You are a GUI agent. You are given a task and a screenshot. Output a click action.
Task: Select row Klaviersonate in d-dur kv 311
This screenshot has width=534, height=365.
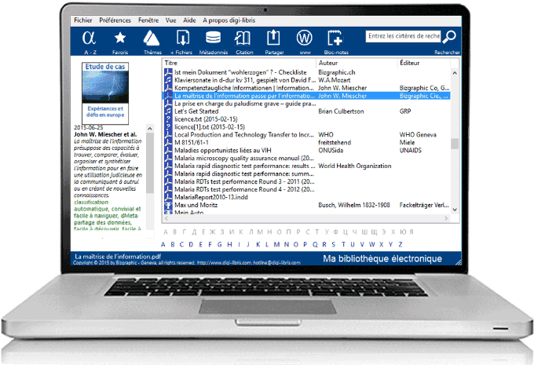point(306,80)
